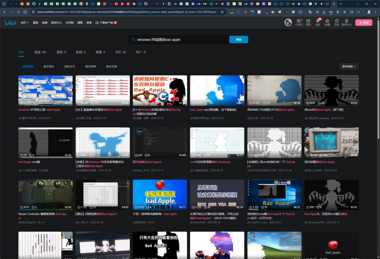Open uploader MC_AGANG
380x259 pixels.
[x=313, y=170]
